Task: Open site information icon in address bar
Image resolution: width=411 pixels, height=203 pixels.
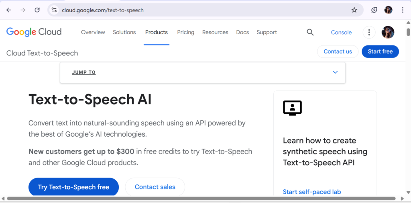Action: [54, 10]
